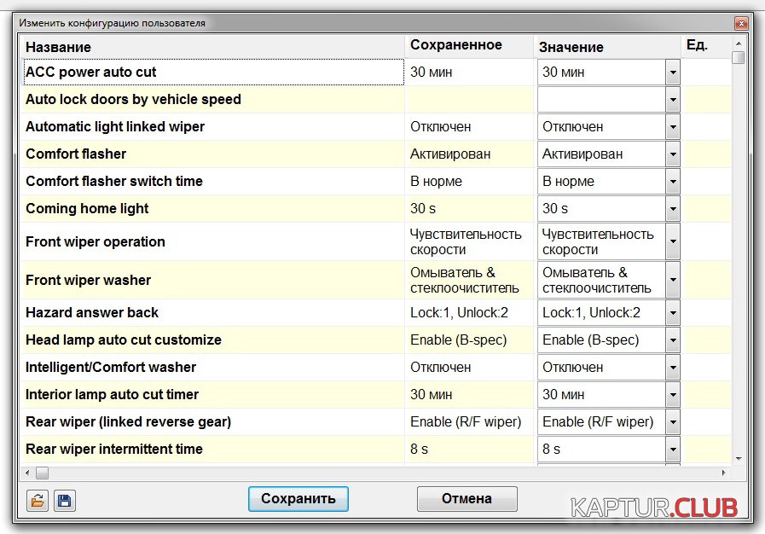Open Comfort flasher switch time dropdown
The width and height of the screenshot is (765, 534).
tap(673, 182)
